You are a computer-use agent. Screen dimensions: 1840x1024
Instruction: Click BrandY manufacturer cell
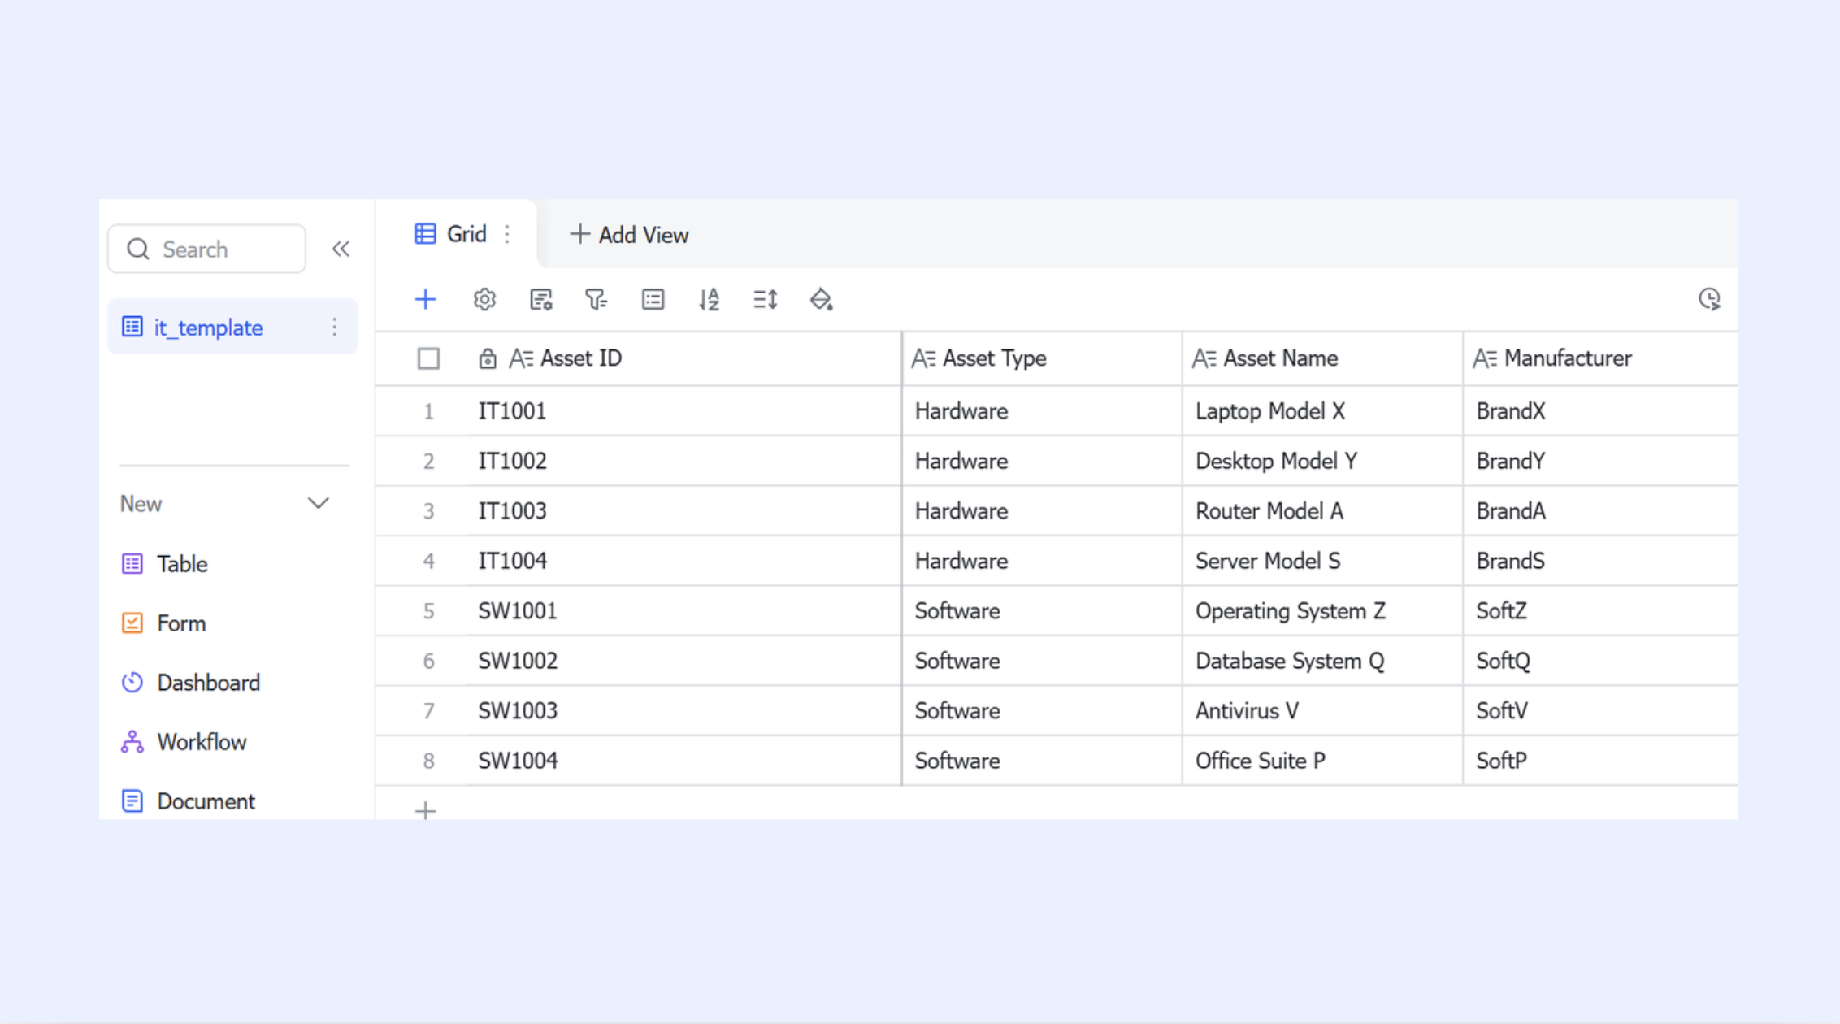click(1599, 461)
